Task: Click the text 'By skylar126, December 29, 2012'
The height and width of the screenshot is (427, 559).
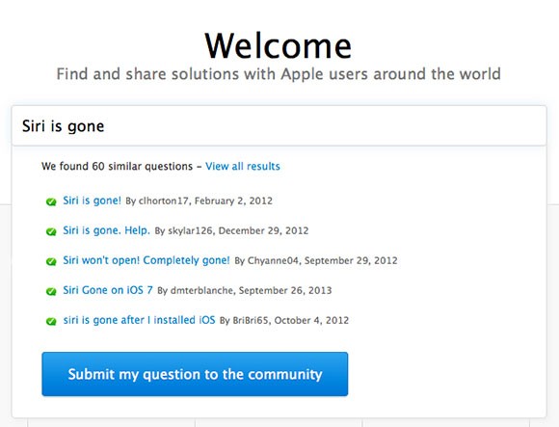Action: click(231, 231)
